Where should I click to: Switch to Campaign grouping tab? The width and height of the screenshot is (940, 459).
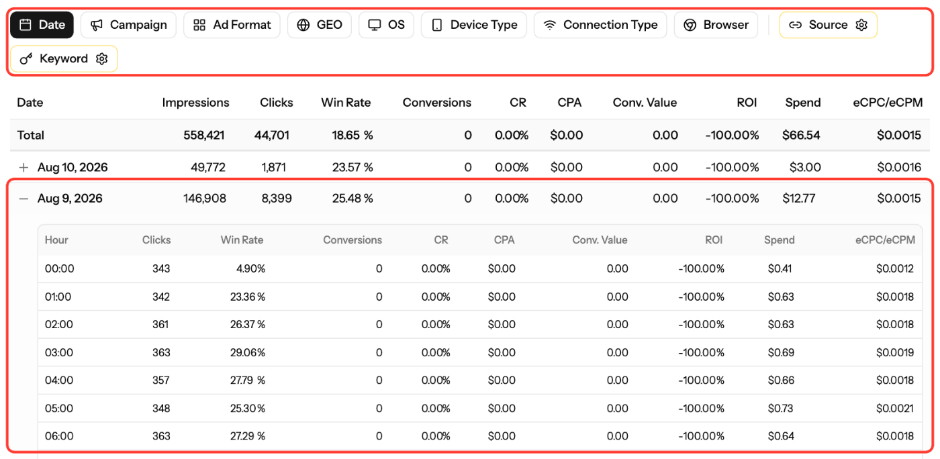(x=128, y=25)
